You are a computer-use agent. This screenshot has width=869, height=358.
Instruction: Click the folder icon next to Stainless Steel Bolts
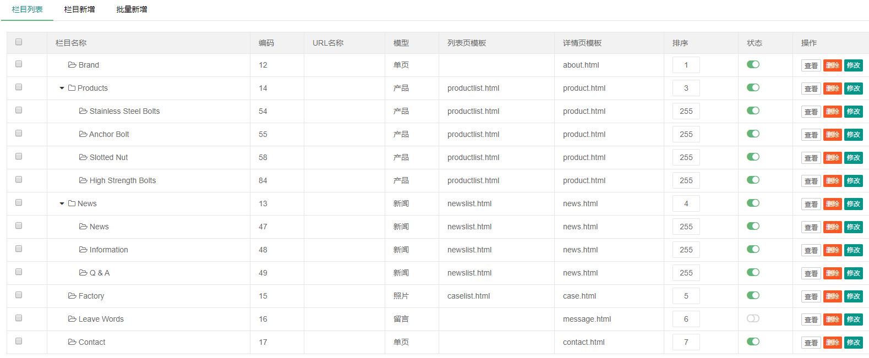(x=83, y=111)
